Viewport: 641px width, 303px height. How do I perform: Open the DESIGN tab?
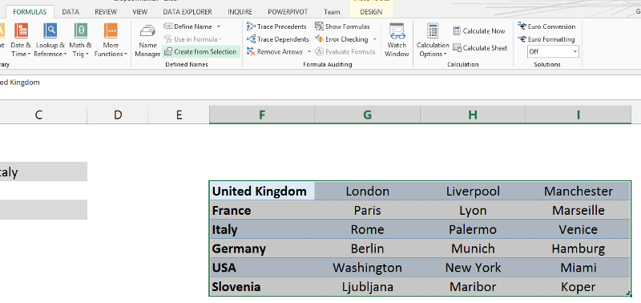[x=371, y=12]
